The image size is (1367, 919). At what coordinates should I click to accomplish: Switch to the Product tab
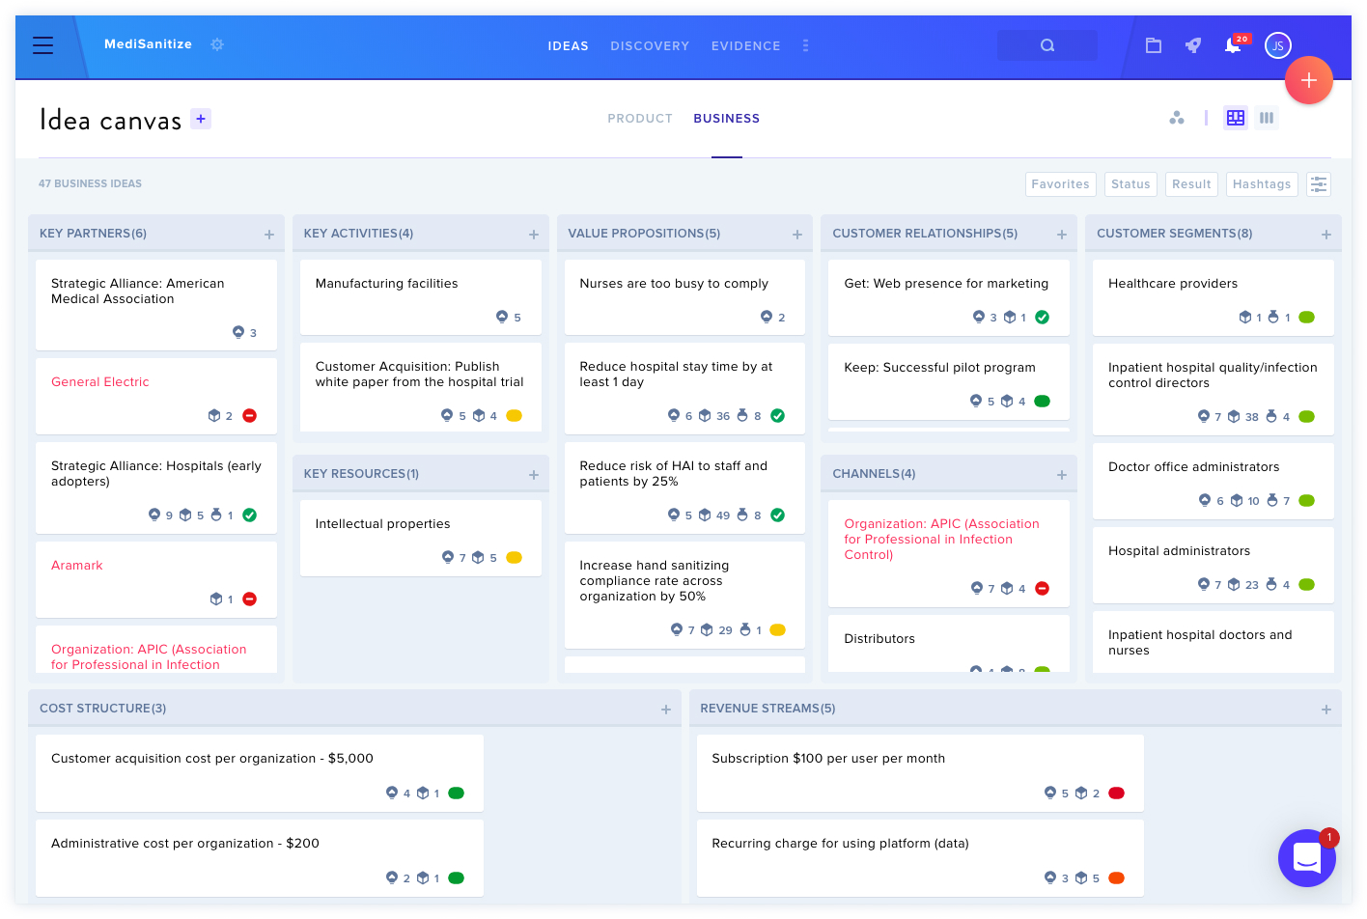pos(640,119)
